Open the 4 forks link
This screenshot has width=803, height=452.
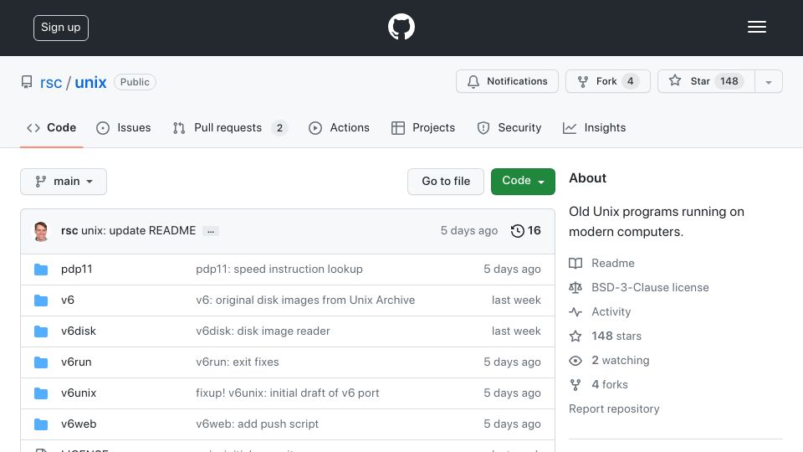coord(610,385)
